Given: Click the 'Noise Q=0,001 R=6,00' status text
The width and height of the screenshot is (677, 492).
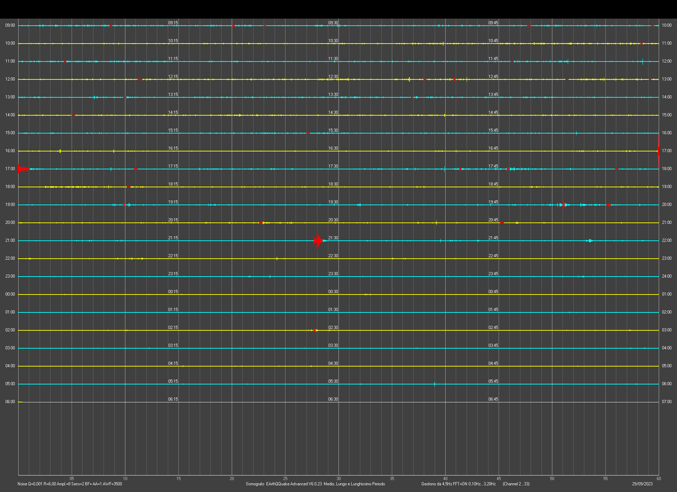Looking at the screenshot, I should coord(37,484).
